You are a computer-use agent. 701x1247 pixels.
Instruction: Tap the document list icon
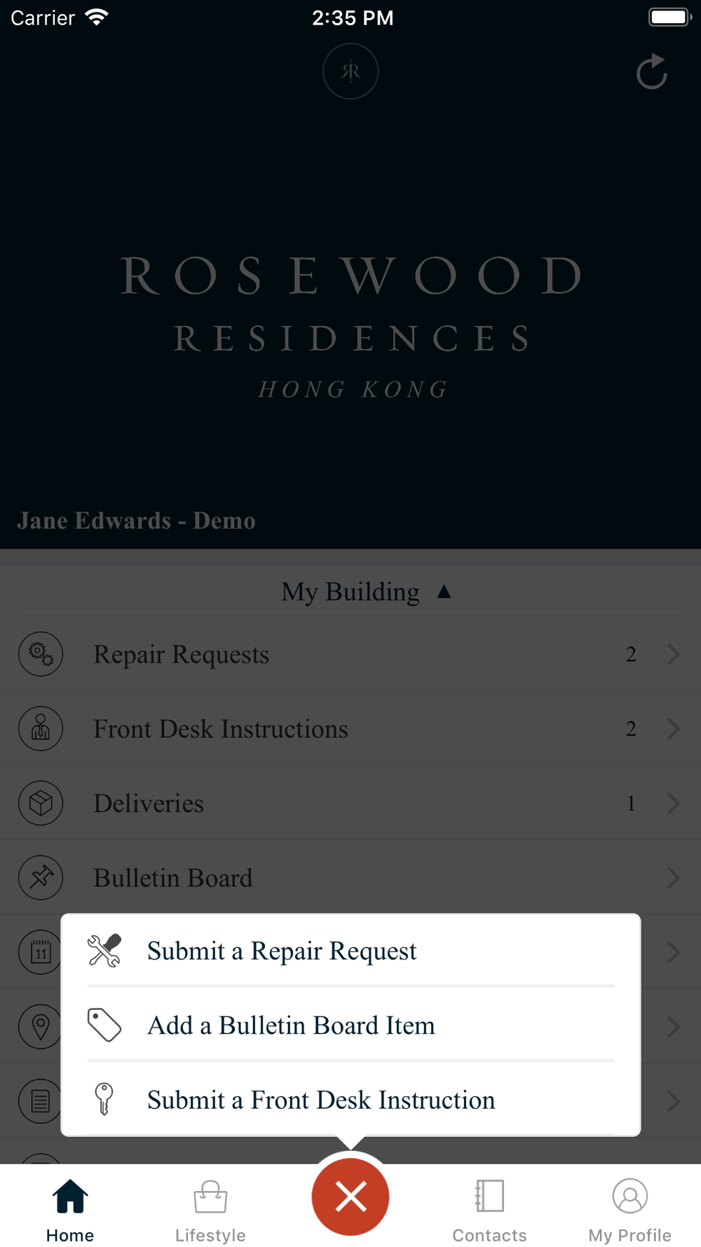click(40, 1101)
